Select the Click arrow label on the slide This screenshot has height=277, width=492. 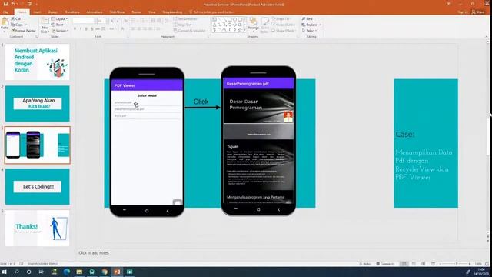click(201, 102)
